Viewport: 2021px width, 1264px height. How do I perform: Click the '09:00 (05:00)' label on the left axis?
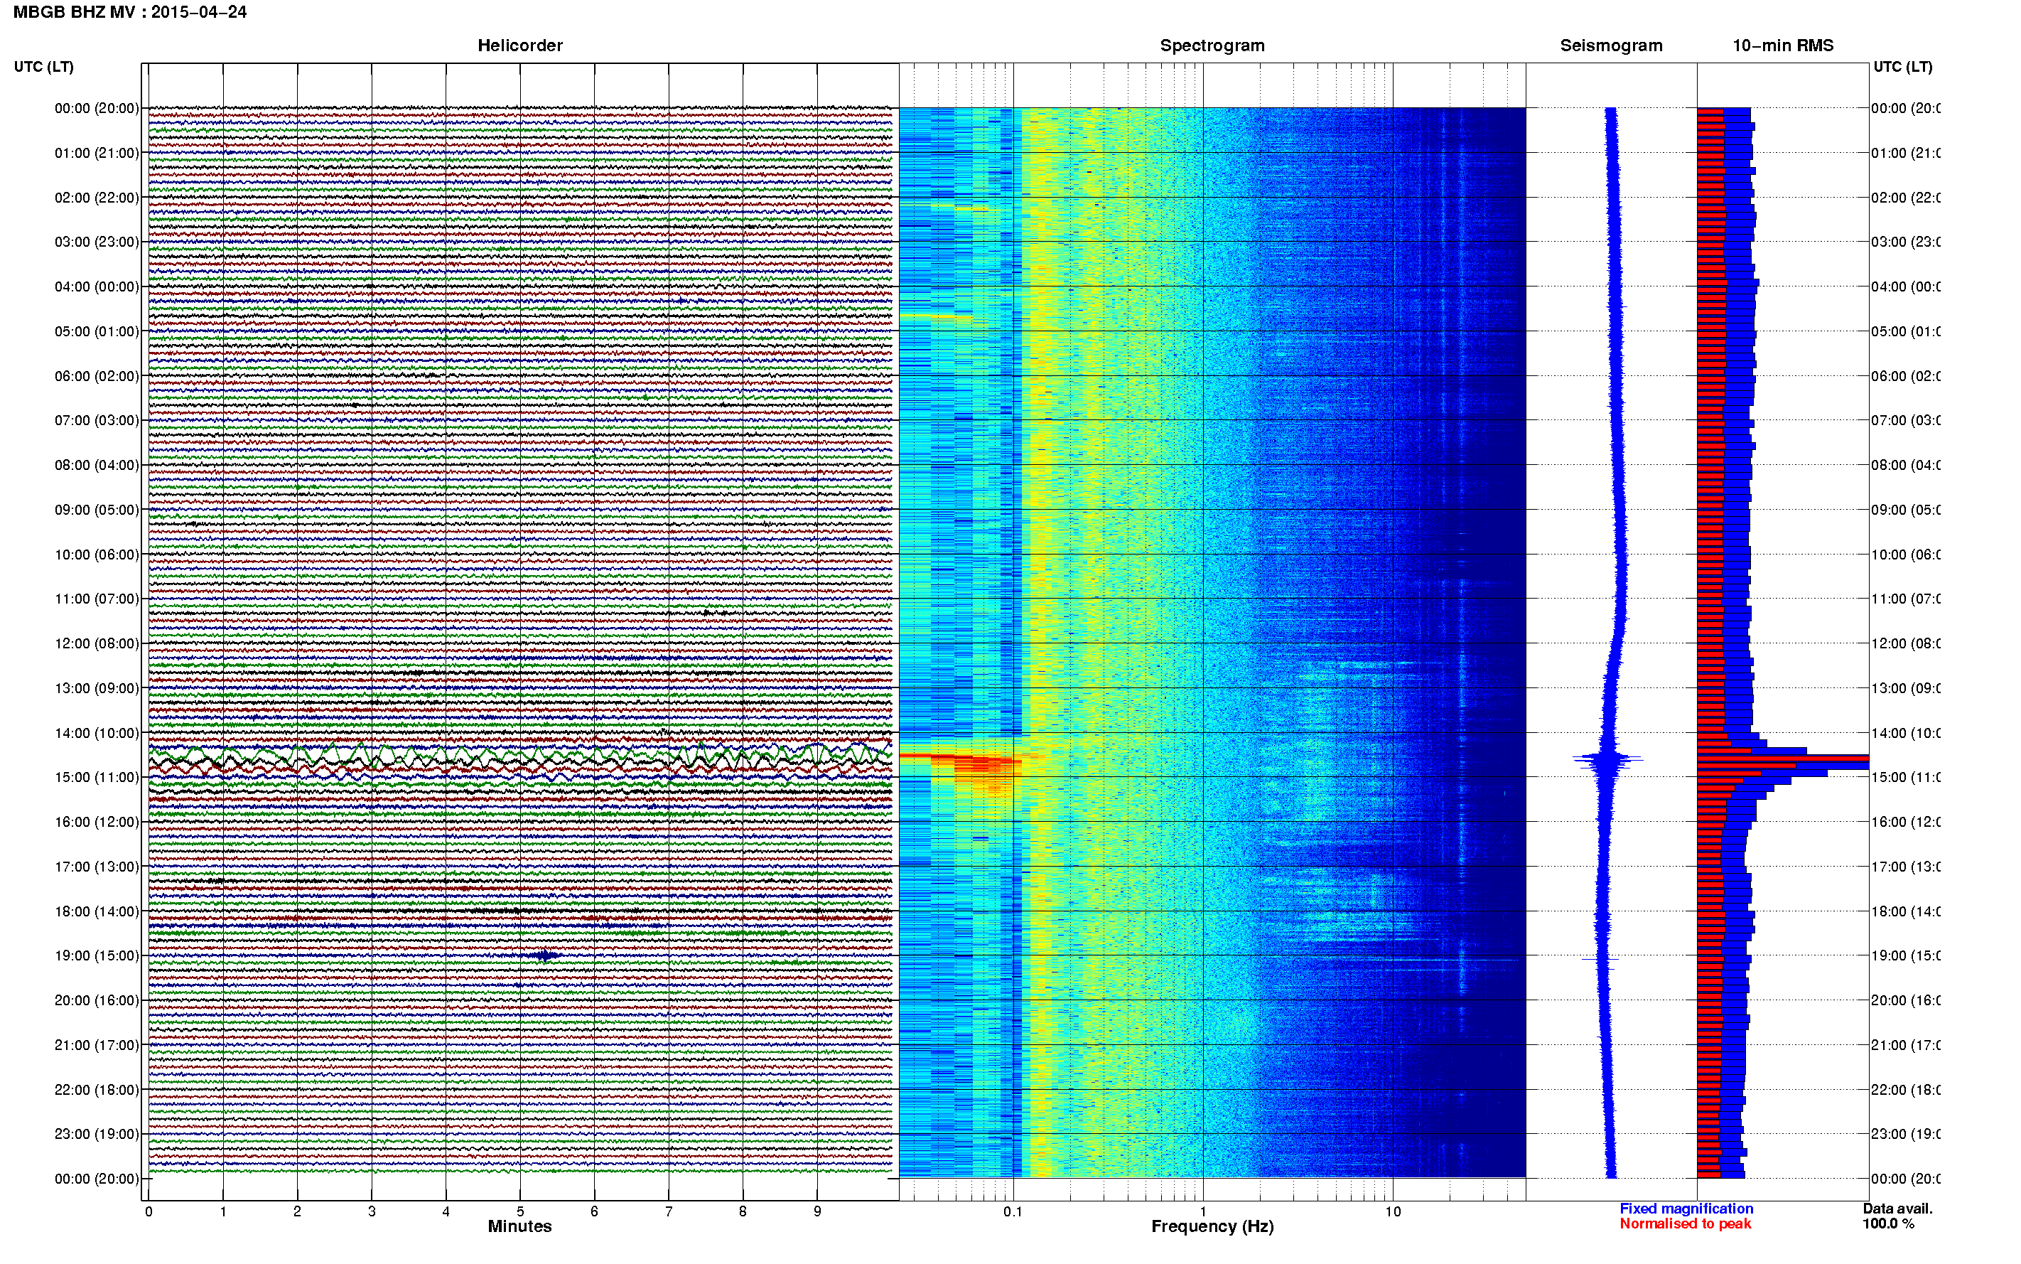(x=97, y=510)
